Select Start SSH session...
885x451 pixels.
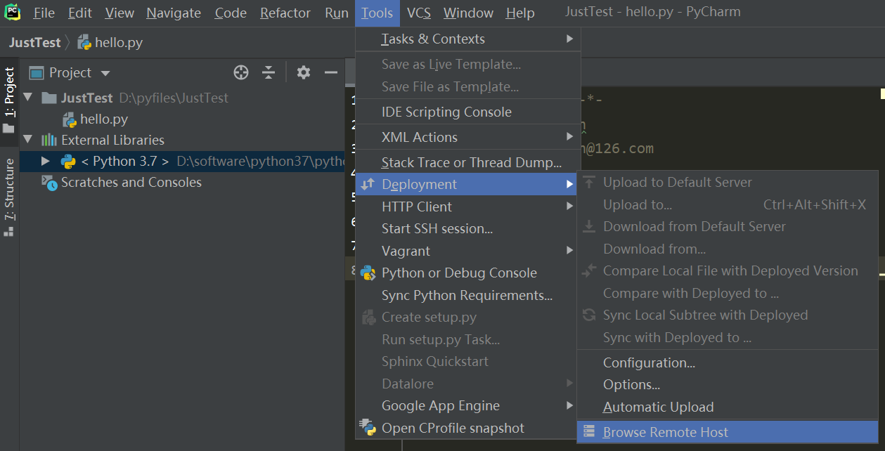pos(468,228)
